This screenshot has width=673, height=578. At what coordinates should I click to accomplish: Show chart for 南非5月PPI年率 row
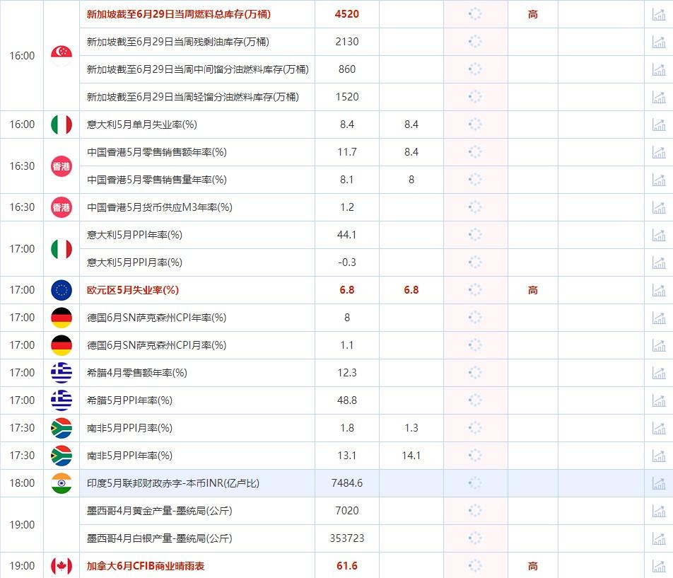(x=658, y=456)
